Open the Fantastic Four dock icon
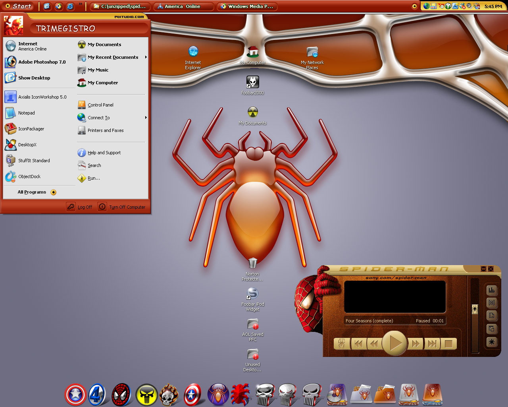 [97, 395]
